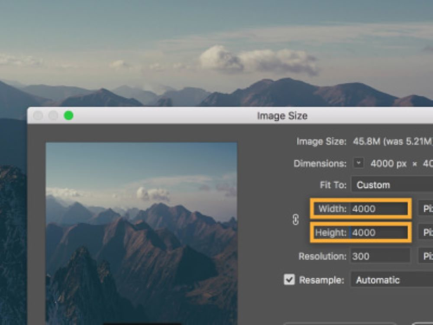Click the Image Size 45.8M text
Viewport: 433px width, 325px height.
[392, 142]
